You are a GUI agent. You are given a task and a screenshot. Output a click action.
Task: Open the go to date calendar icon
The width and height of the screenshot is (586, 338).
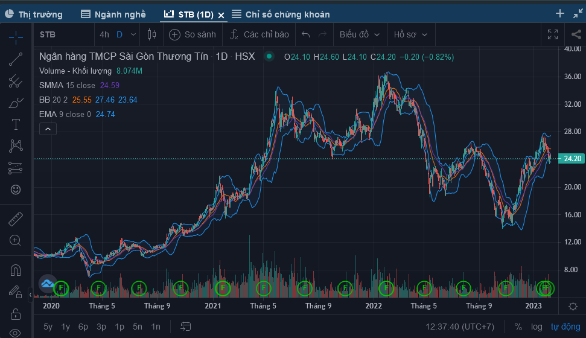tap(186, 327)
